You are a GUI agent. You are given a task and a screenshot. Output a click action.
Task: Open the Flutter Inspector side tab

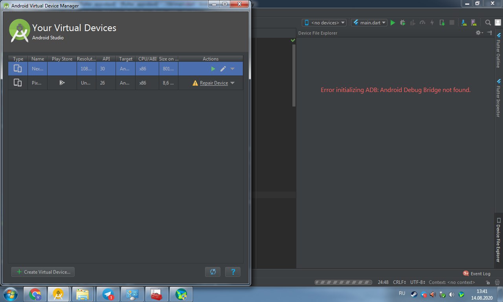tap(498, 98)
